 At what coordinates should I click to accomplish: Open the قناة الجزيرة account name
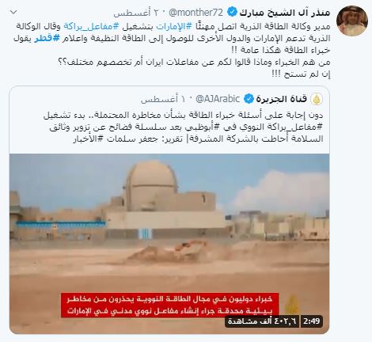click(282, 99)
